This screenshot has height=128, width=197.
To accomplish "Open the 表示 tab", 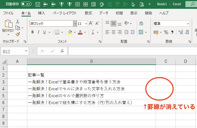I will tap(134, 13).
